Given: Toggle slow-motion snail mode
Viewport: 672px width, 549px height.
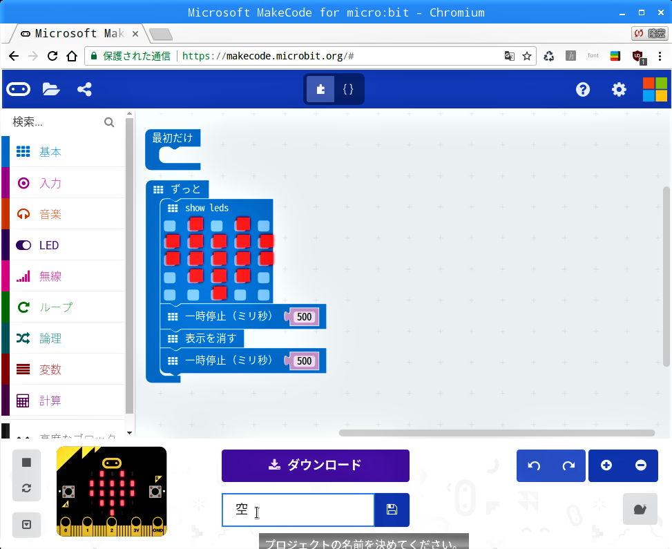Looking at the screenshot, I should (x=640, y=509).
